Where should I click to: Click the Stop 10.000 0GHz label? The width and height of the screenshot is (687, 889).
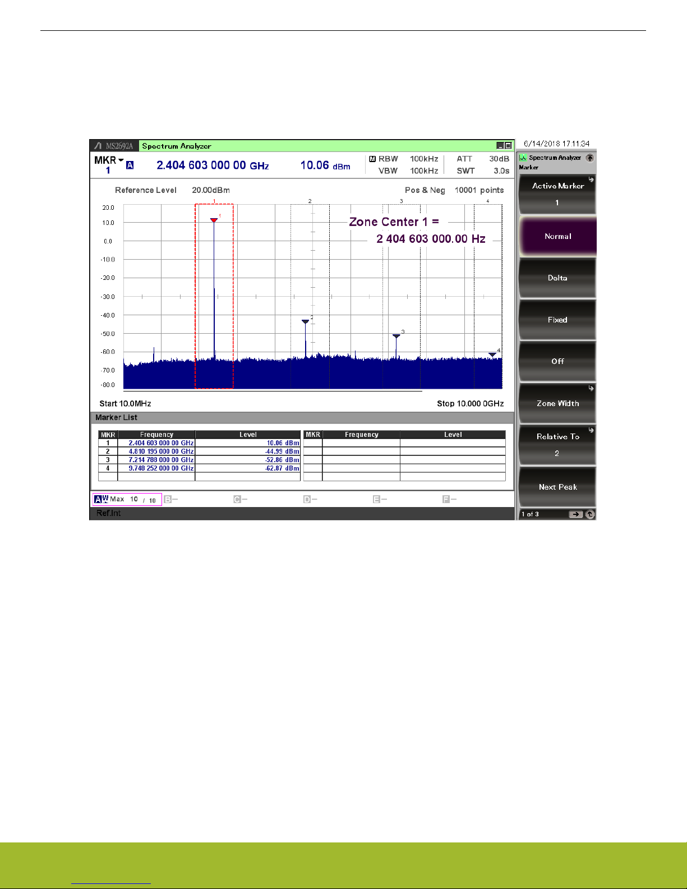(470, 403)
